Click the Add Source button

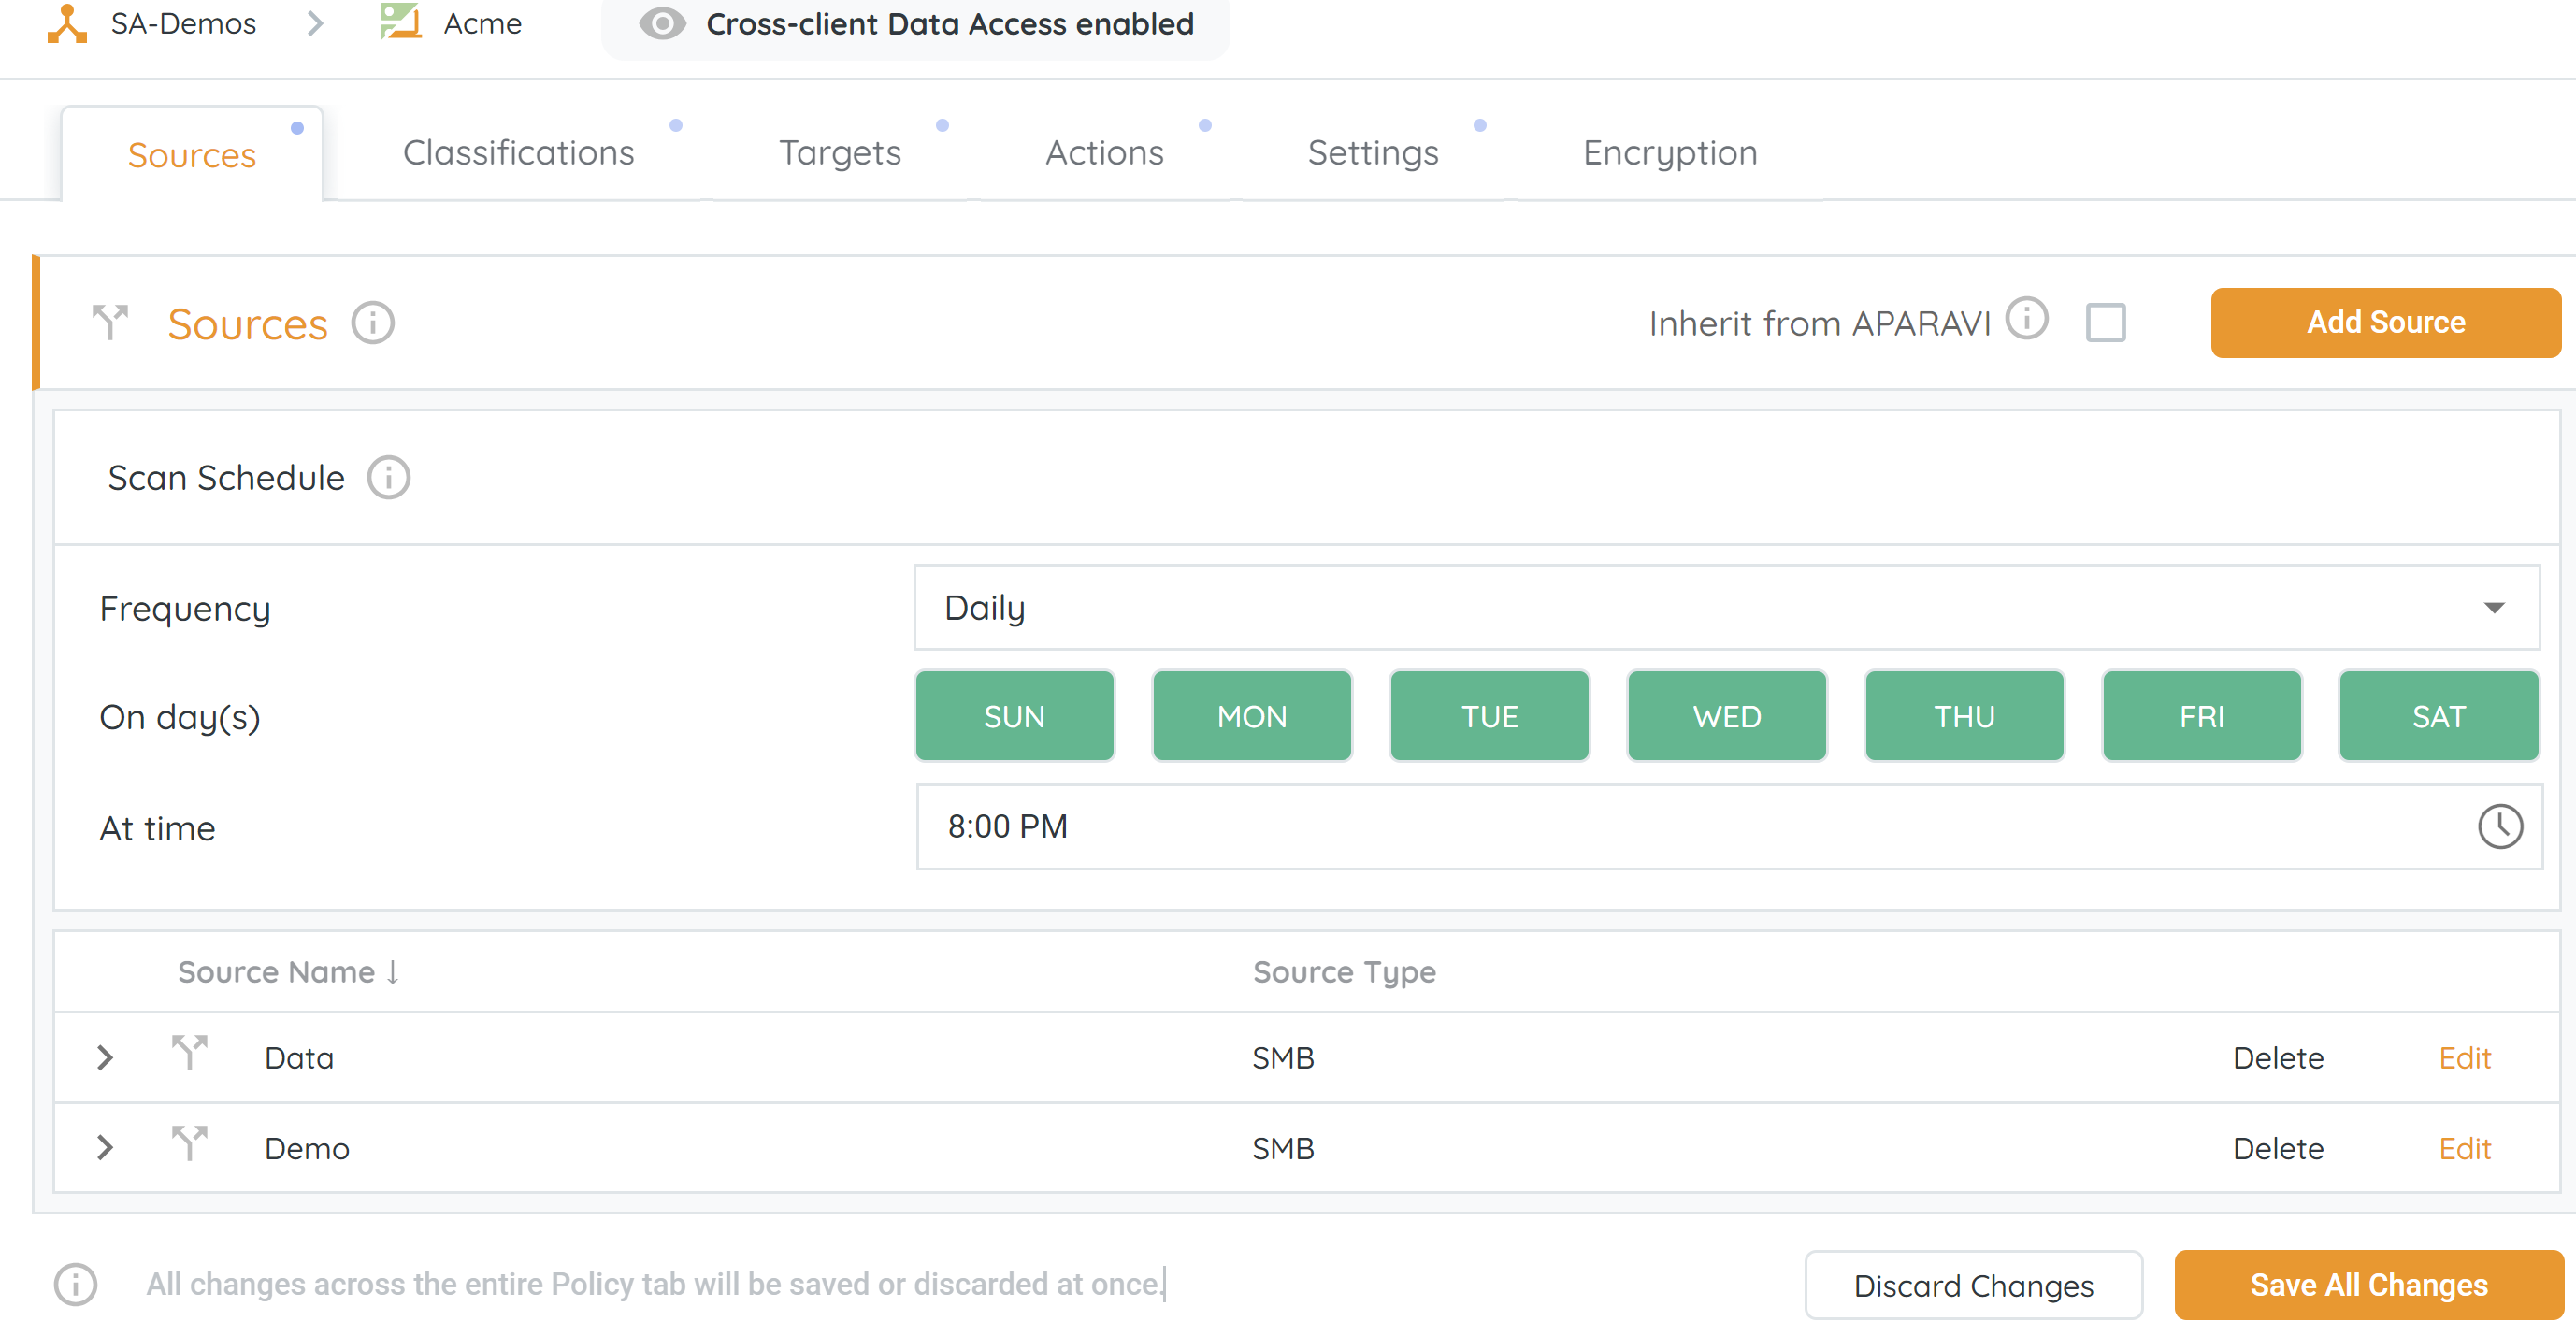(x=2385, y=323)
